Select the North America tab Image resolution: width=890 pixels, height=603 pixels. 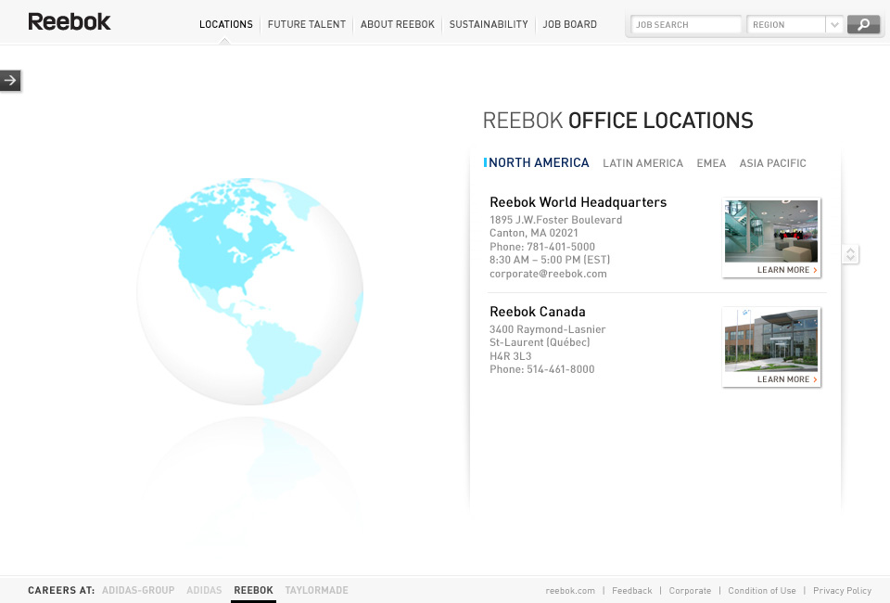pos(539,163)
